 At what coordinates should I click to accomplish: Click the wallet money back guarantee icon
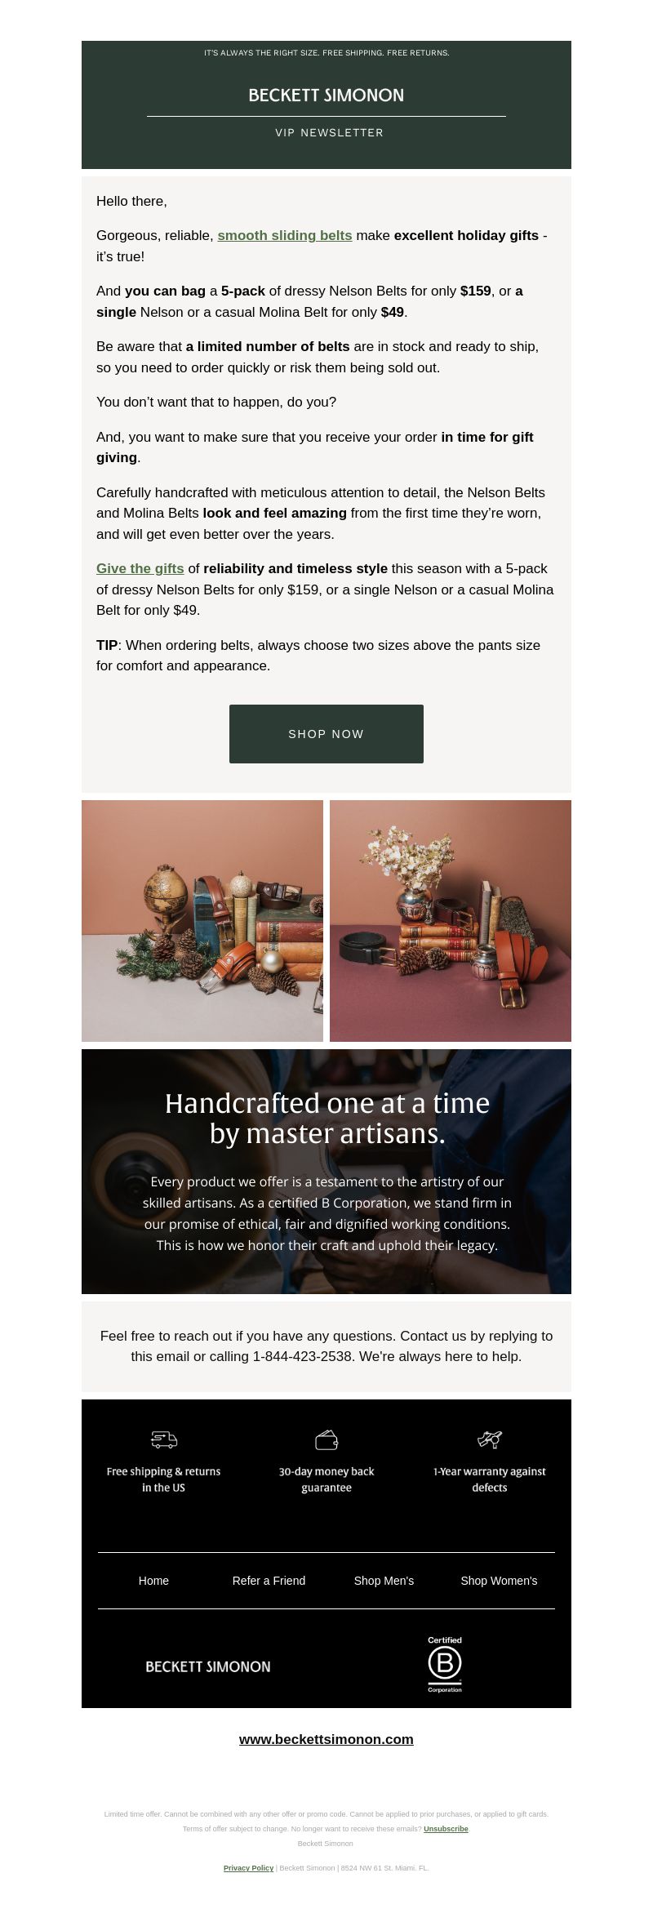(x=326, y=1439)
